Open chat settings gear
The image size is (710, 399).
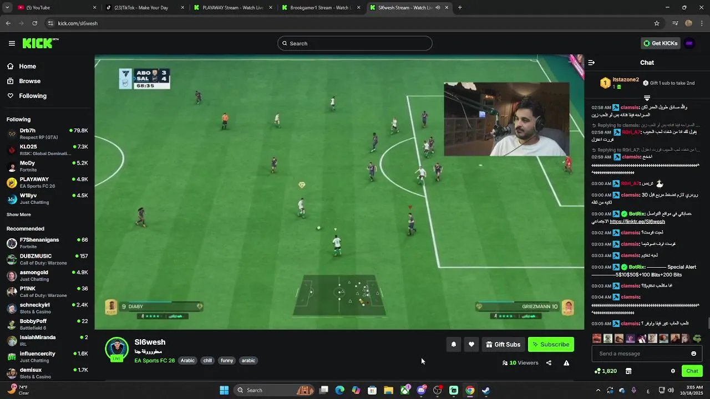[x=673, y=371]
